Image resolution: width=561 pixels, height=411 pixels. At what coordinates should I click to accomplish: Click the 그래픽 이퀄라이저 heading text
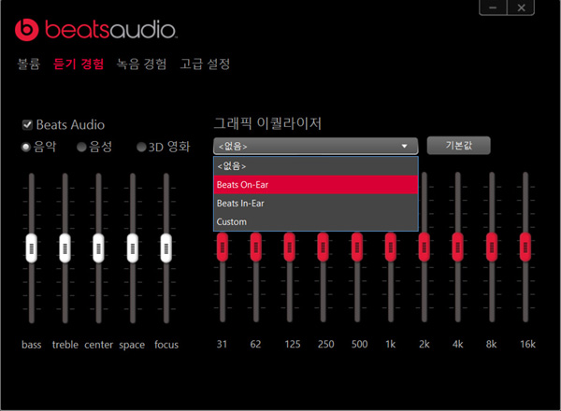(x=267, y=123)
